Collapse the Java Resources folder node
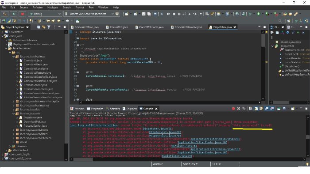The width and height of the screenshot is (310, 174). click(x=6, y=48)
